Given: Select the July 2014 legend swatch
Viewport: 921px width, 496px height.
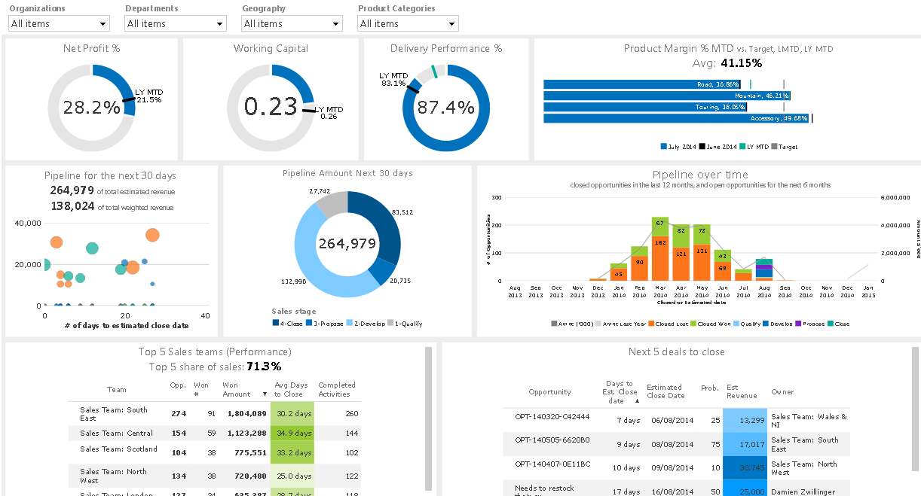Looking at the screenshot, I should click(x=664, y=147).
